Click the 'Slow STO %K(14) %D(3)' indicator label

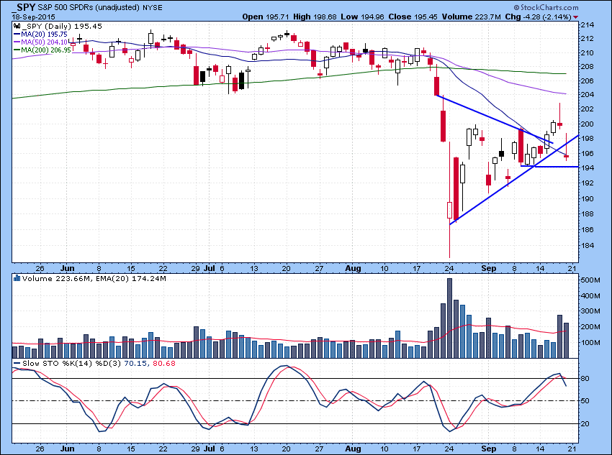pos(68,364)
